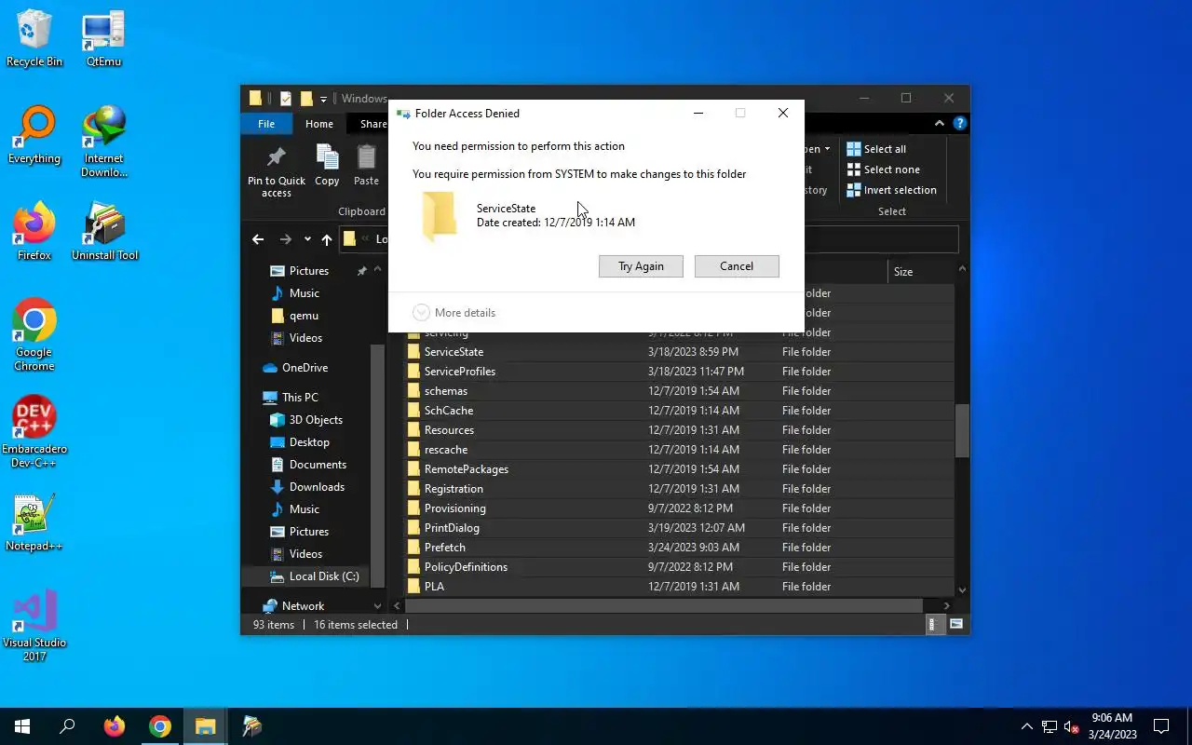Image resolution: width=1192 pixels, height=745 pixels.
Task: Open Everything search desktop shortcut
Action: pos(34,136)
